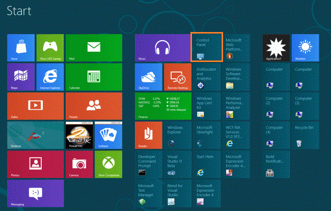The width and height of the screenshot is (331, 211).
Task: Open the Recycle Bin tile
Action: [305, 135]
